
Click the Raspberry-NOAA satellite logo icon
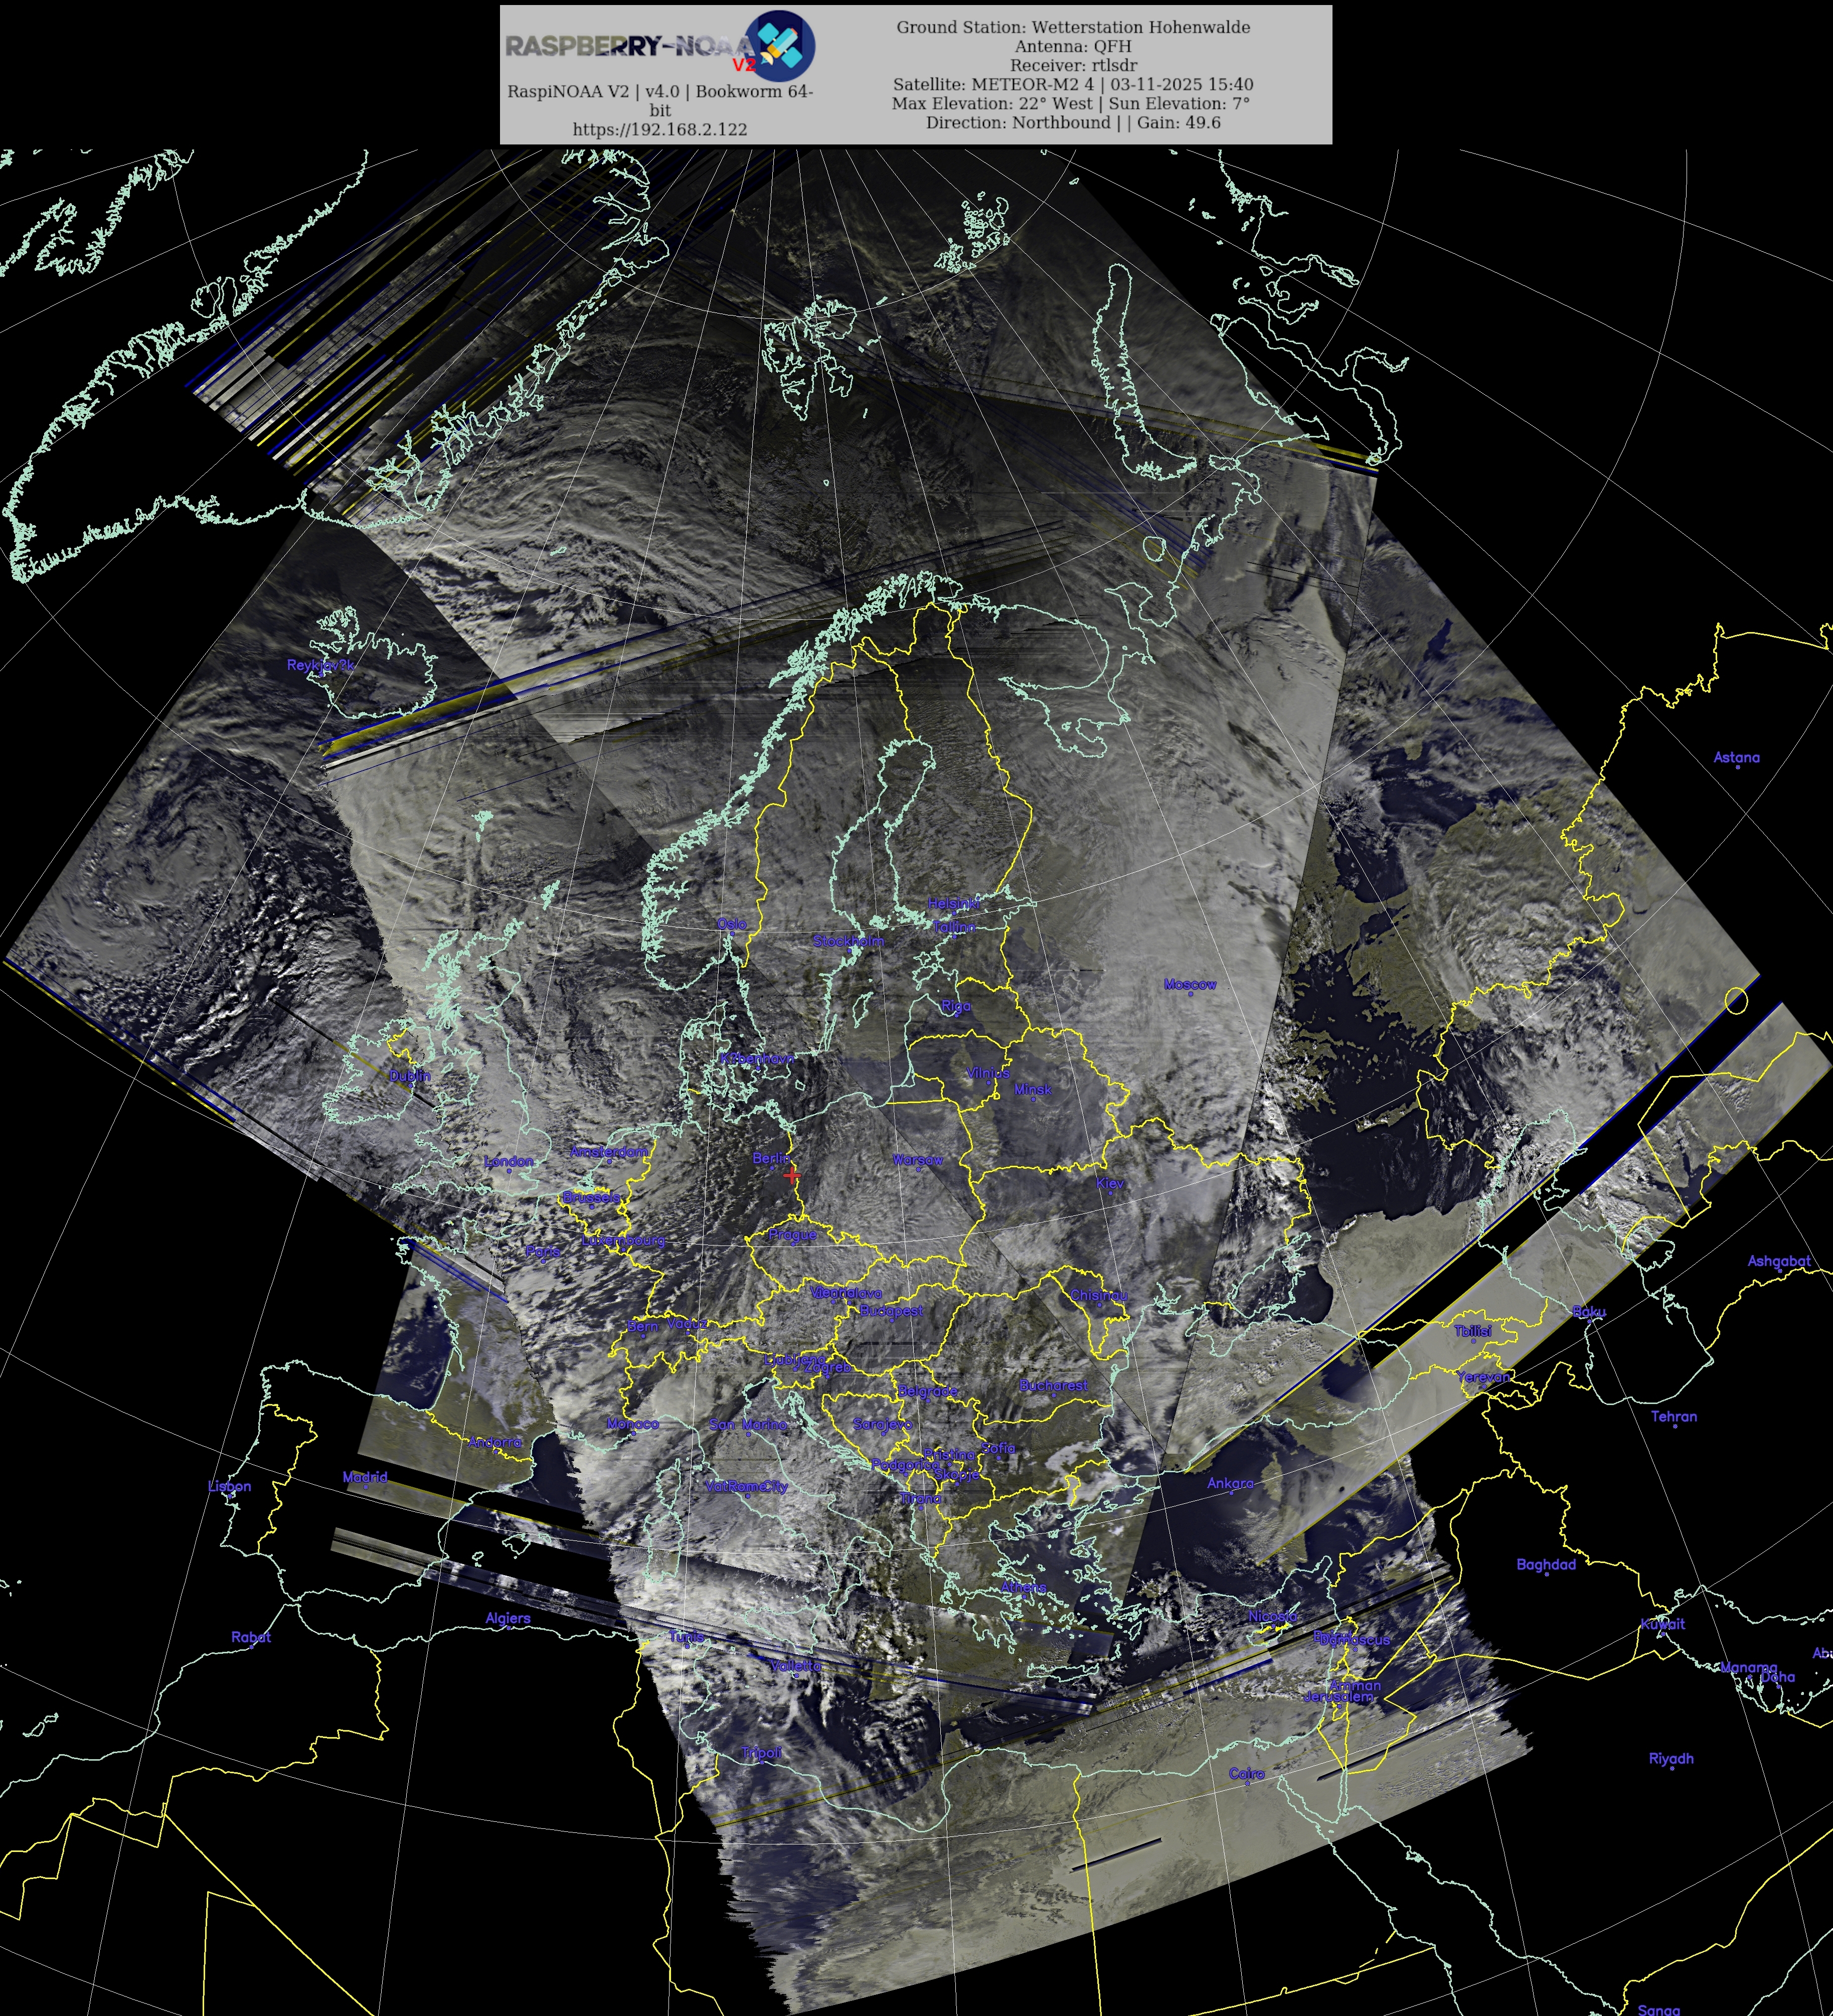click(x=781, y=45)
